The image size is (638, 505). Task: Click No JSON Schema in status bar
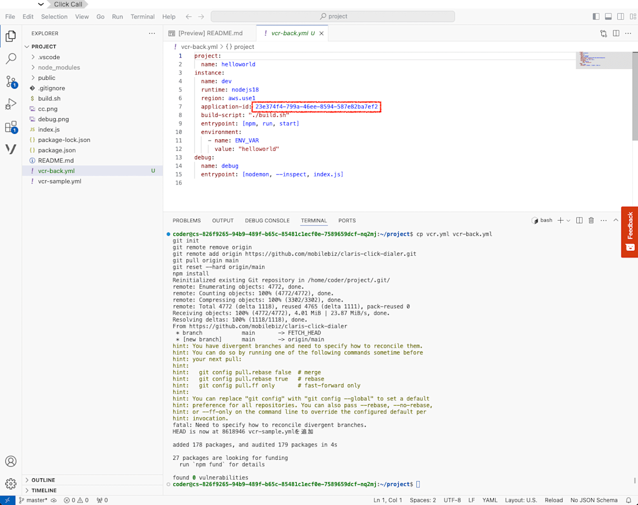coord(594,500)
